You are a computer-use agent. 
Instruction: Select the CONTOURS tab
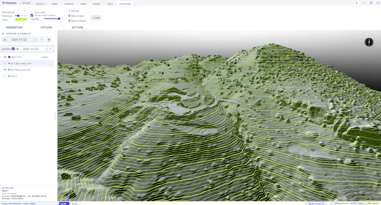125,4
